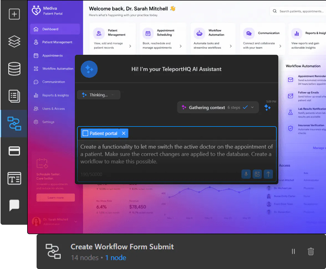Viewport: 326px width, 269px height.
Task: Pause the Create Workflow Form Submit workflow
Action: 293,251
